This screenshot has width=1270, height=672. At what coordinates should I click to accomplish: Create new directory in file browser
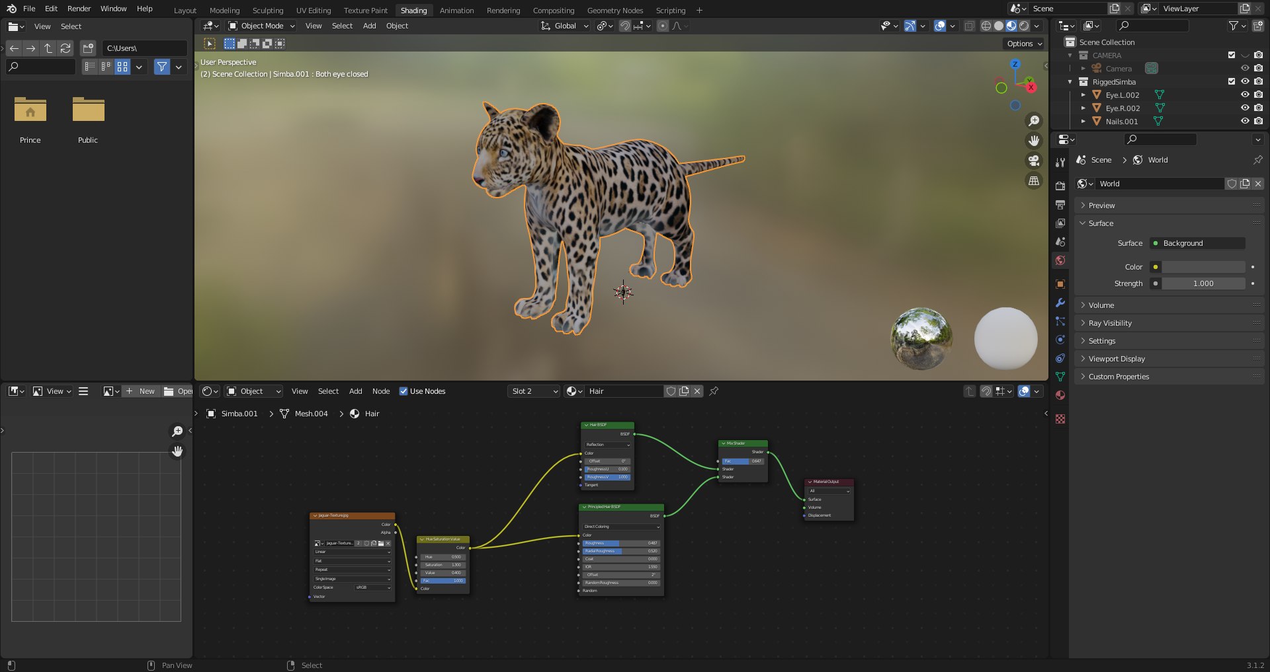pyautogui.click(x=88, y=48)
